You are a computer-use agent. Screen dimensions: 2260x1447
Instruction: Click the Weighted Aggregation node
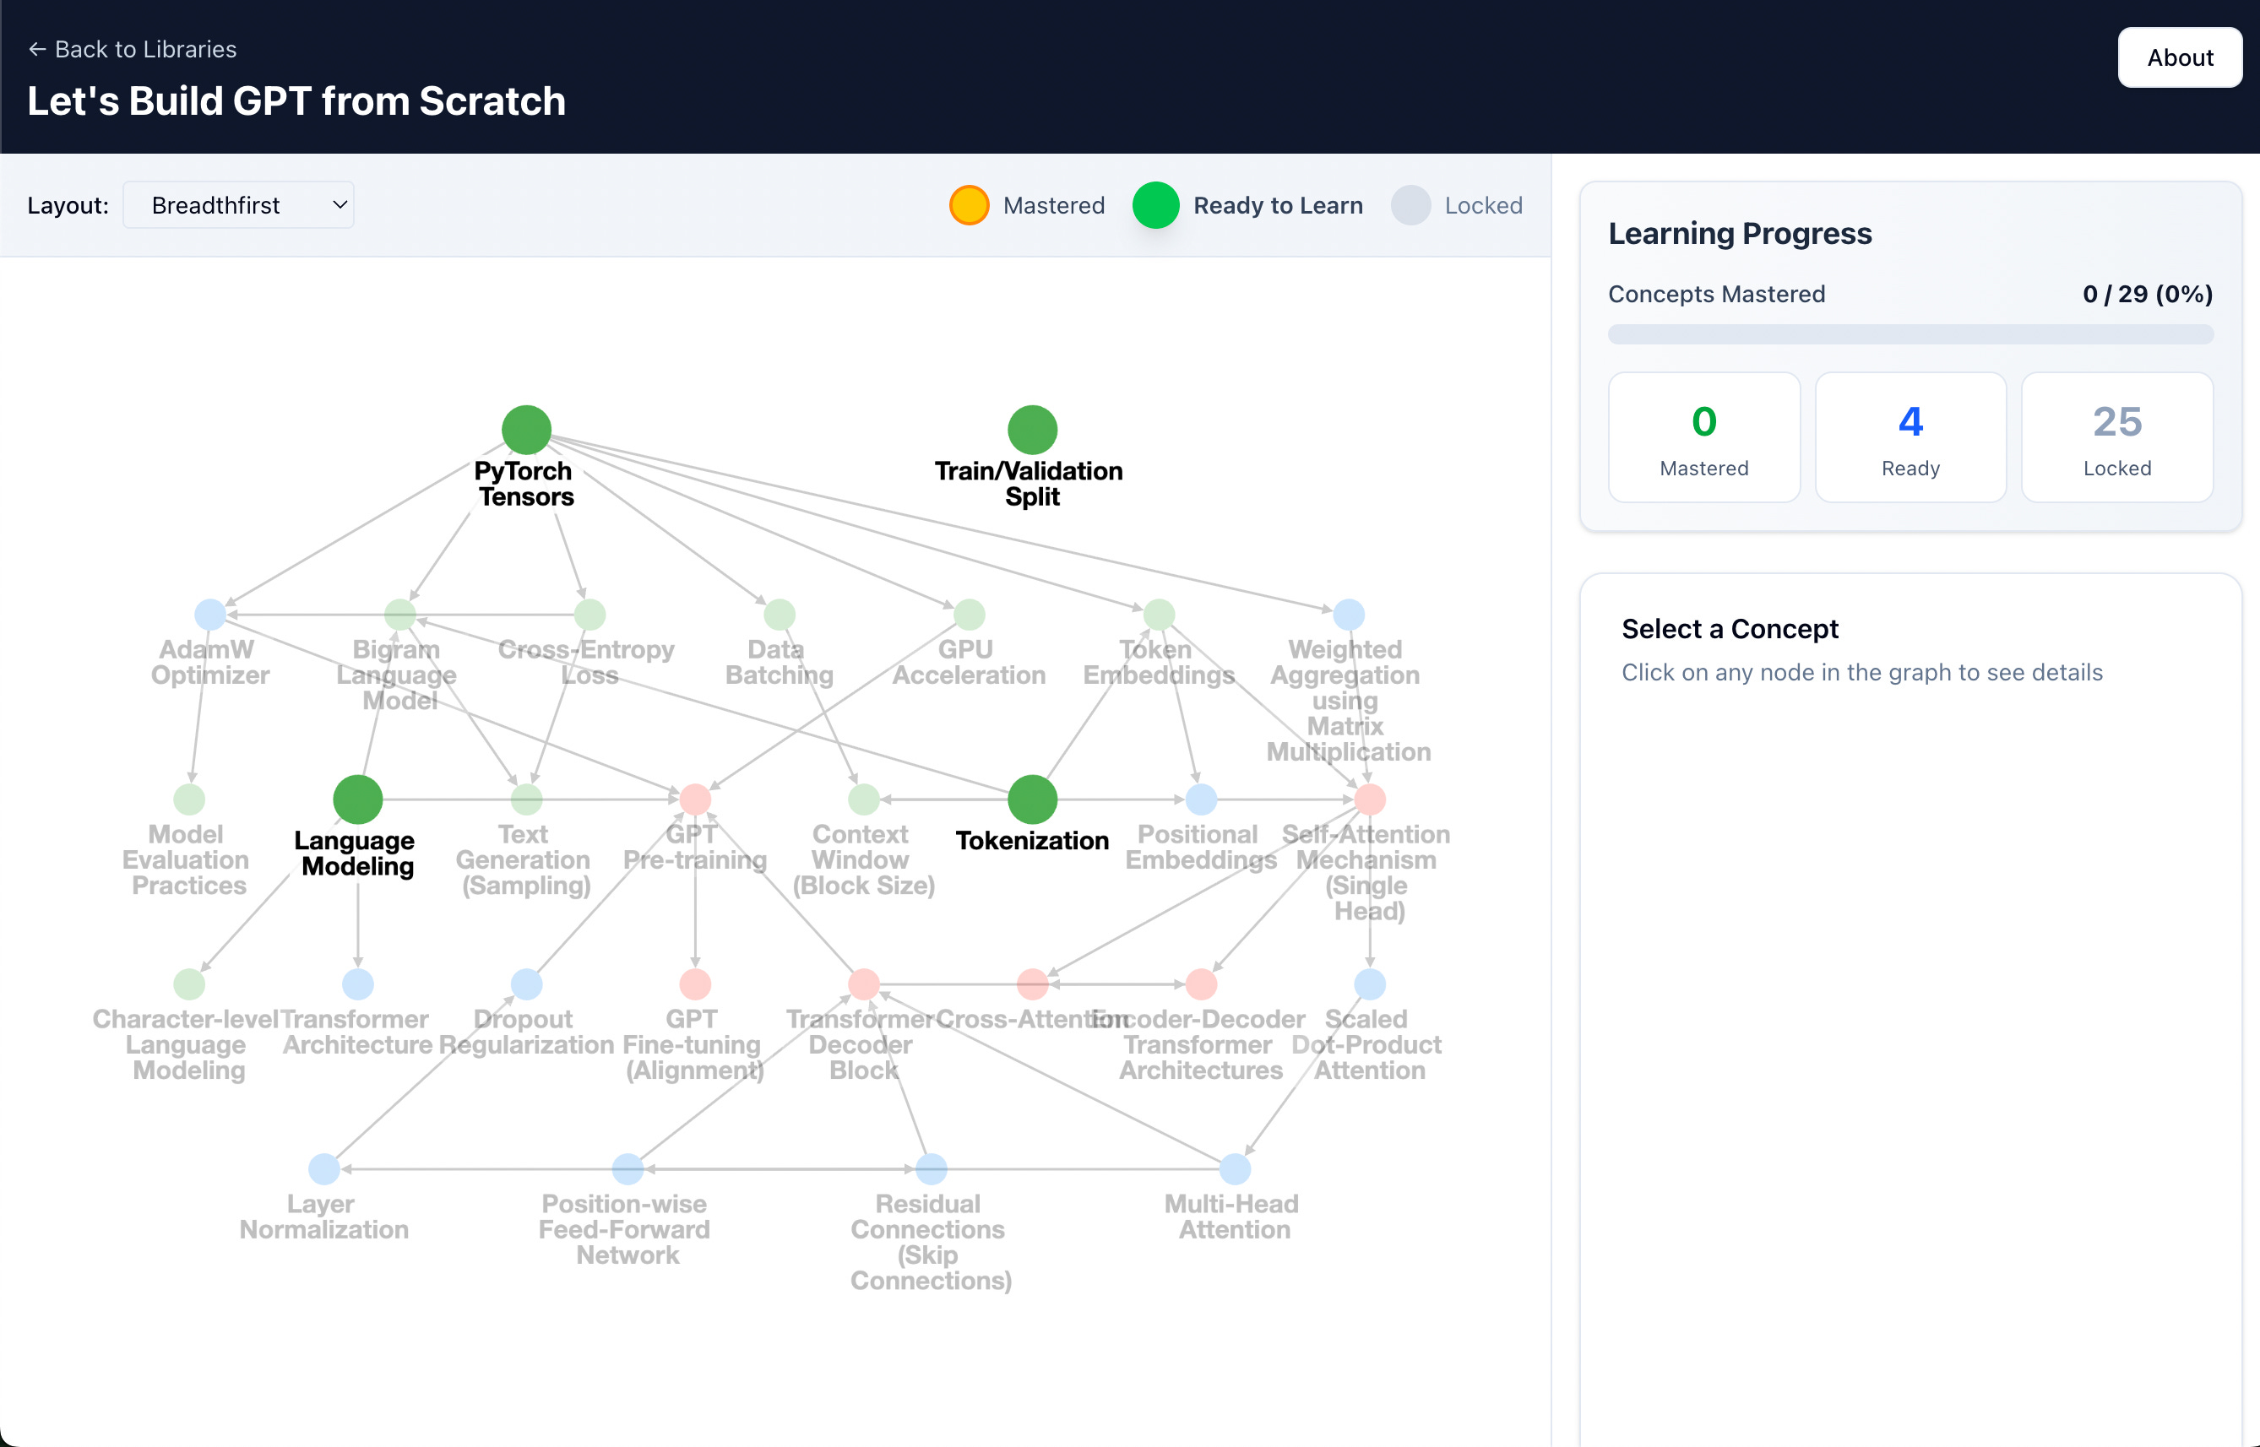tap(1349, 615)
